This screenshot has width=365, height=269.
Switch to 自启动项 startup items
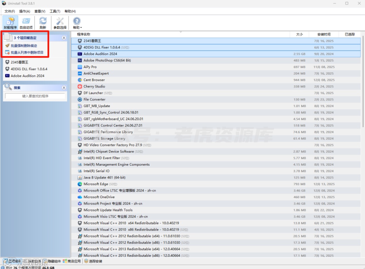click(x=26, y=23)
